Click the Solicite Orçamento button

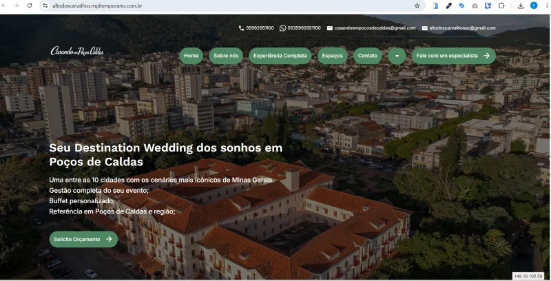[83, 239]
